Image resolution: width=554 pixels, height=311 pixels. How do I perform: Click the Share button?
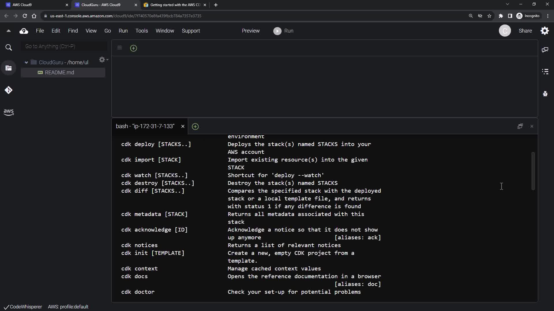pyautogui.click(x=525, y=31)
